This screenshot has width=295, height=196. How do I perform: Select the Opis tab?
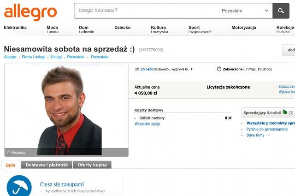click(11, 165)
